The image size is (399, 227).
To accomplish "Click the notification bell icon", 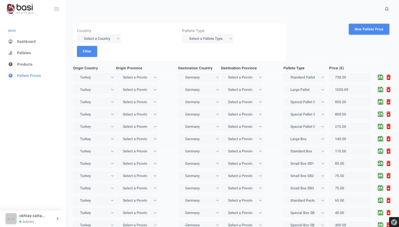I will [387, 9].
